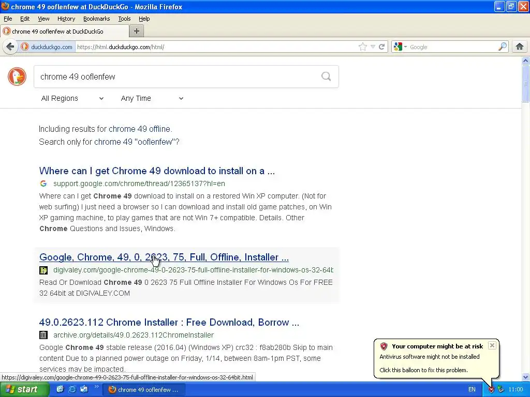Click the Google favicon beside support.google.com result
Screen dimensions: 530x397
(43, 184)
